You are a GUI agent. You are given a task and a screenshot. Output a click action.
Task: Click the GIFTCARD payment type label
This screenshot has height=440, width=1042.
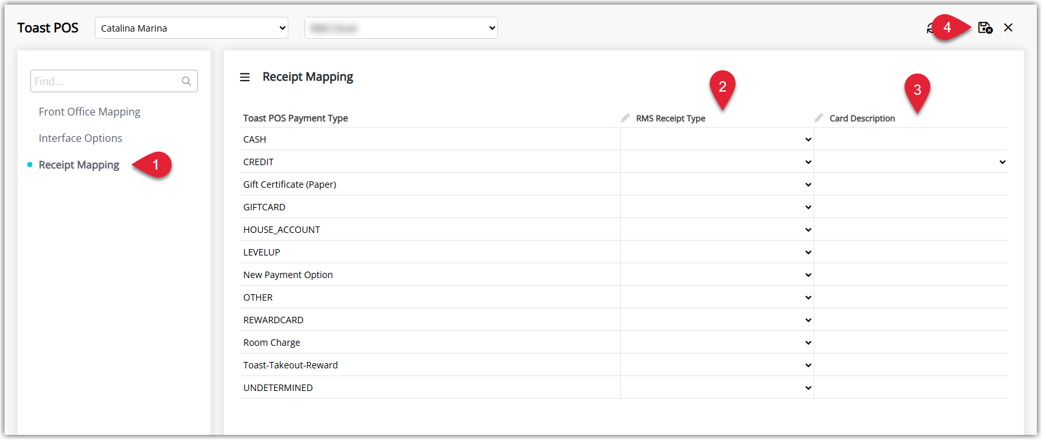click(265, 207)
